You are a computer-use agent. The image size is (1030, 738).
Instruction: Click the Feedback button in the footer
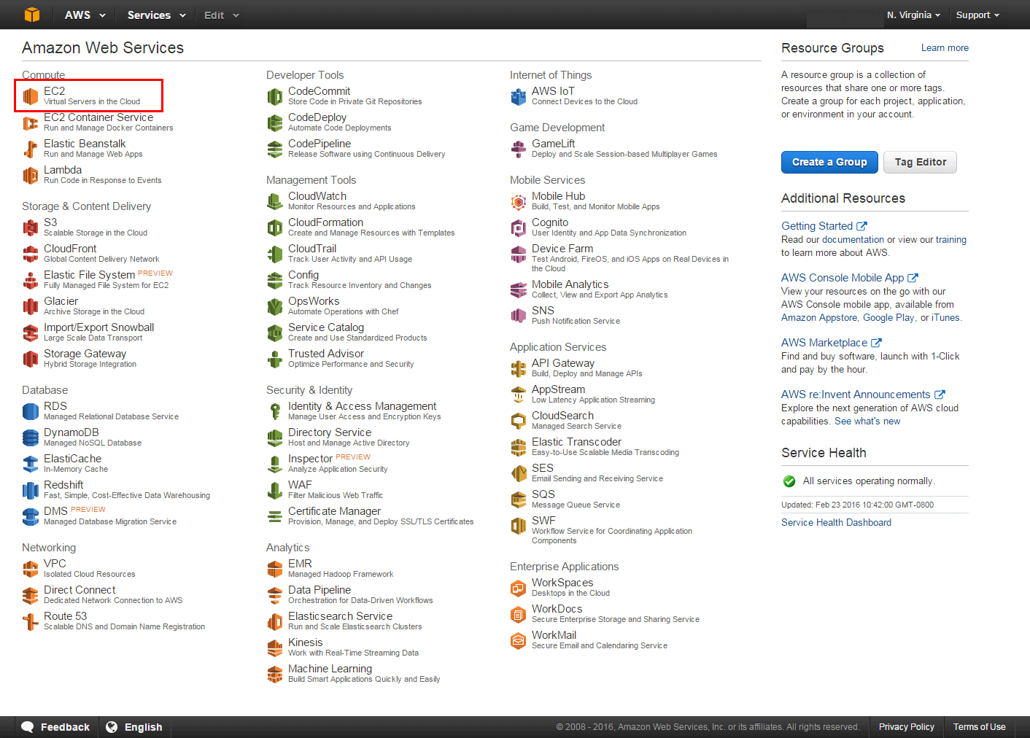55,727
